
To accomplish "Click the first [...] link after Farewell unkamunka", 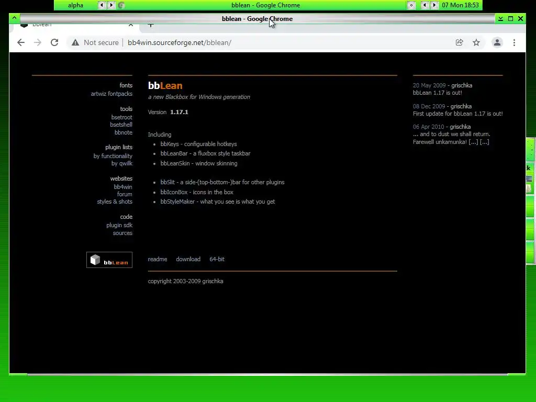I will [473, 142].
